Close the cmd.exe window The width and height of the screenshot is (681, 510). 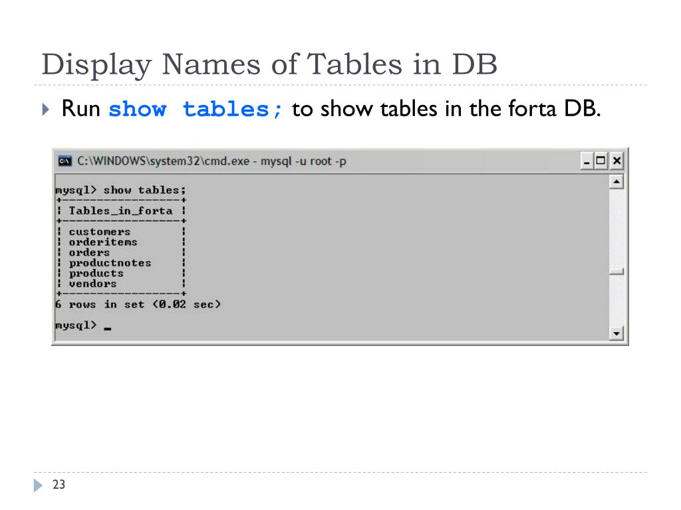tap(616, 161)
